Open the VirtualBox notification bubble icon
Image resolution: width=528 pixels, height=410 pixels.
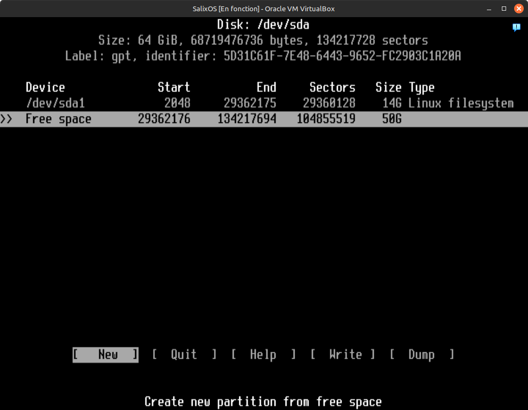click(x=516, y=27)
